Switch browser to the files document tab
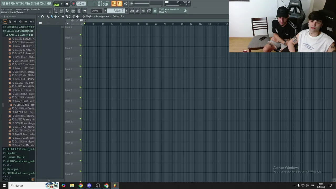This screenshot has height=189, width=336. tap(10, 22)
